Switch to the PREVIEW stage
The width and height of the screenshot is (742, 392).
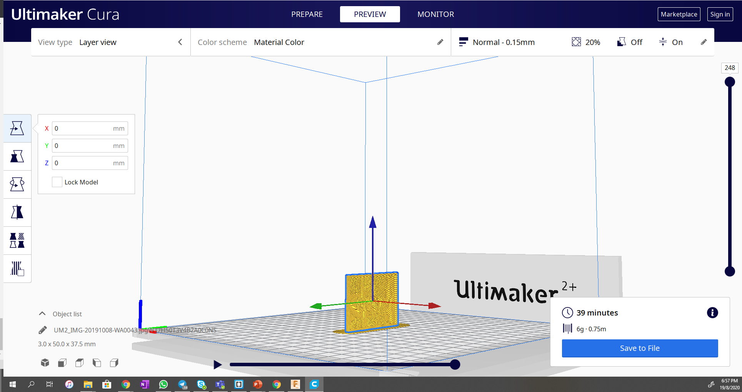point(370,14)
